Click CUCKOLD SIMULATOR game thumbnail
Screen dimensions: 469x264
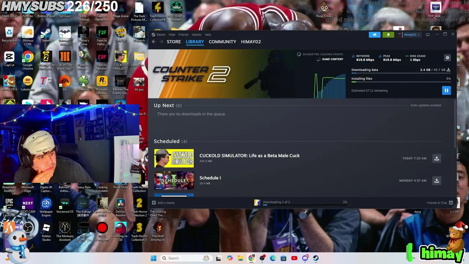pos(174,158)
